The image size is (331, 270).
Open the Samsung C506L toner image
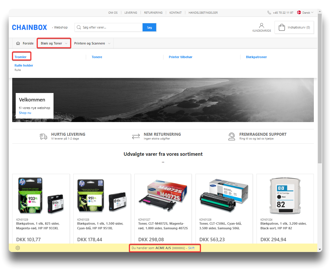[224, 196]
